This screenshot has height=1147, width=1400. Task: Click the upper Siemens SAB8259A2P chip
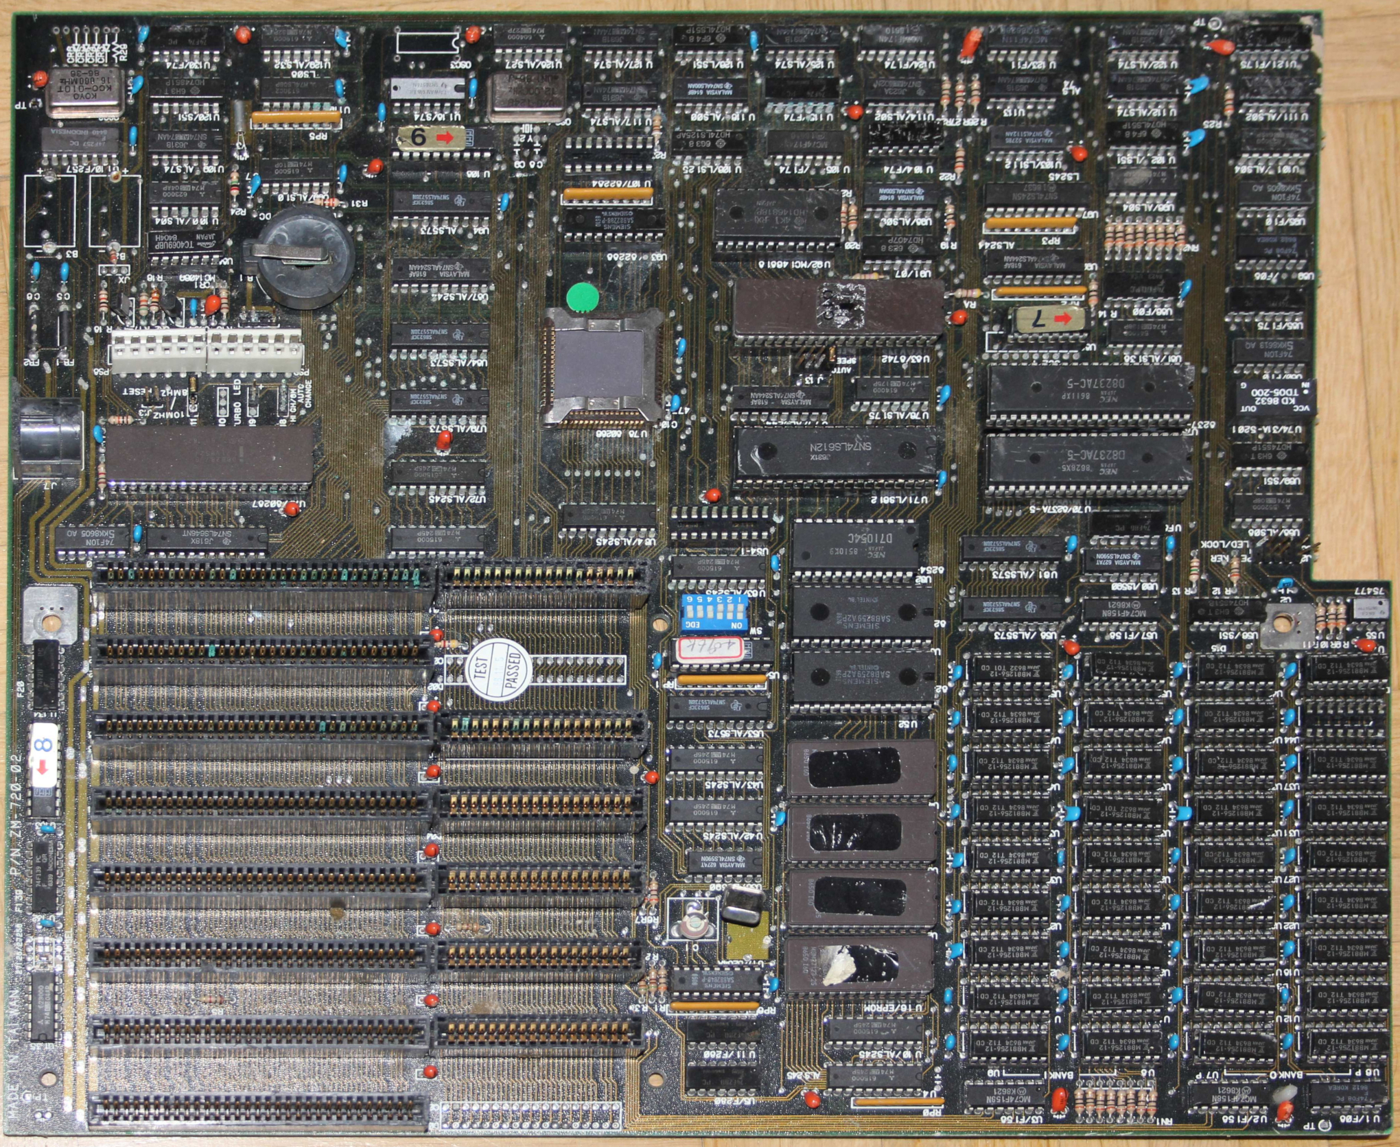click(863, 613)
